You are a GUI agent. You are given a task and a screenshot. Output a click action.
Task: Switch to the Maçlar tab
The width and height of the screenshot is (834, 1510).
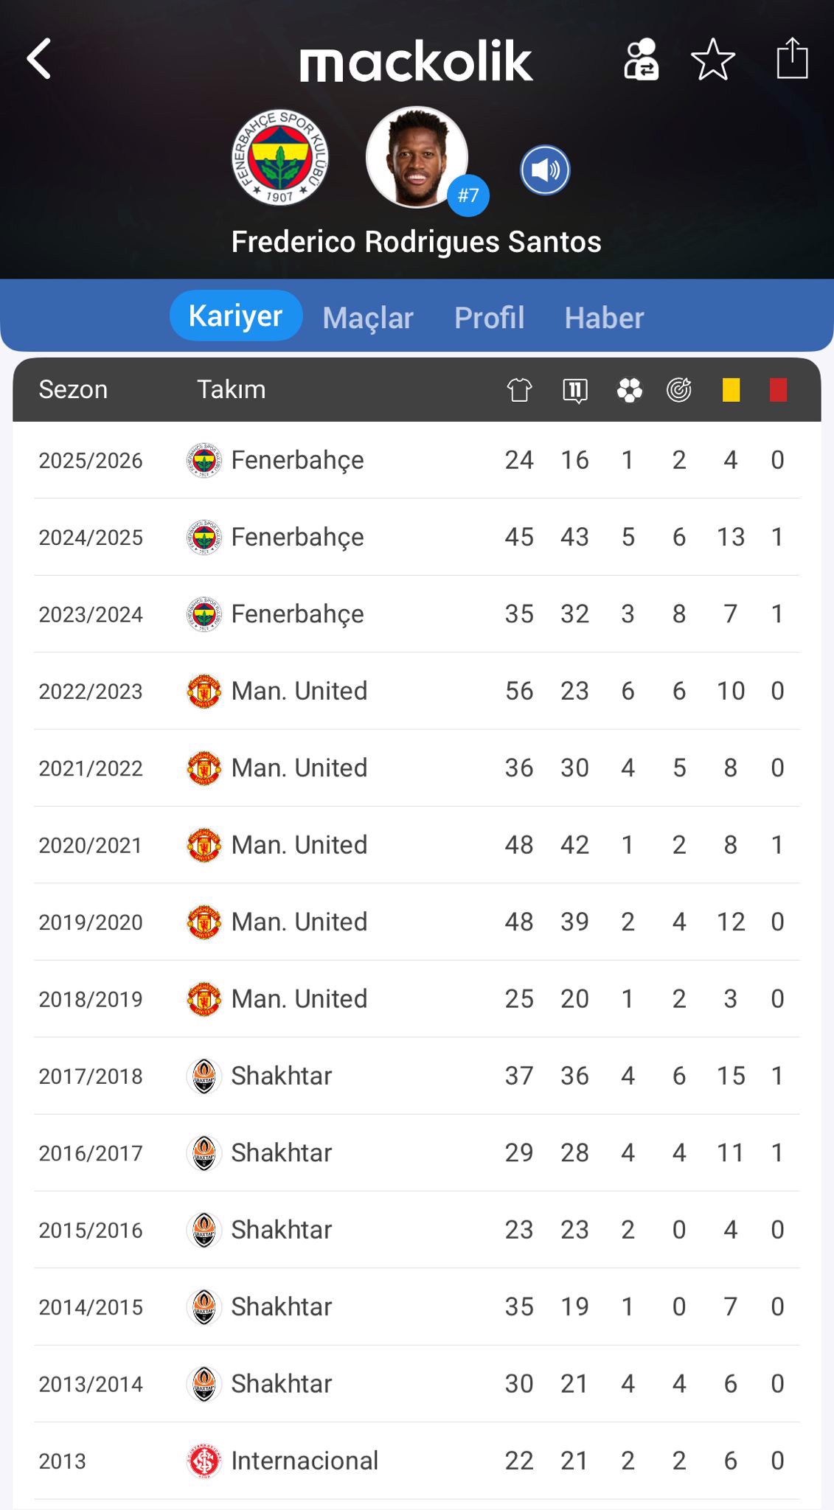pyautogui.click(x=368, y=318)
